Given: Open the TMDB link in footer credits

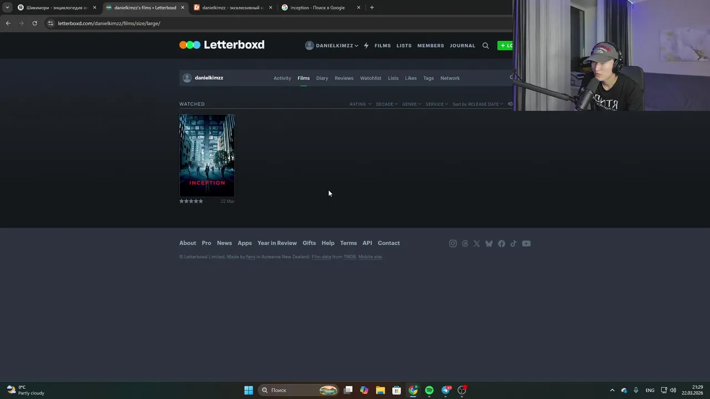Looking at the screenshot, I should point(349,257).
